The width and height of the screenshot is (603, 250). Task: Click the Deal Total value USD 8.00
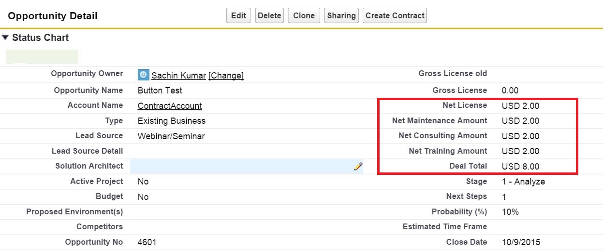[x=520, y=167]
